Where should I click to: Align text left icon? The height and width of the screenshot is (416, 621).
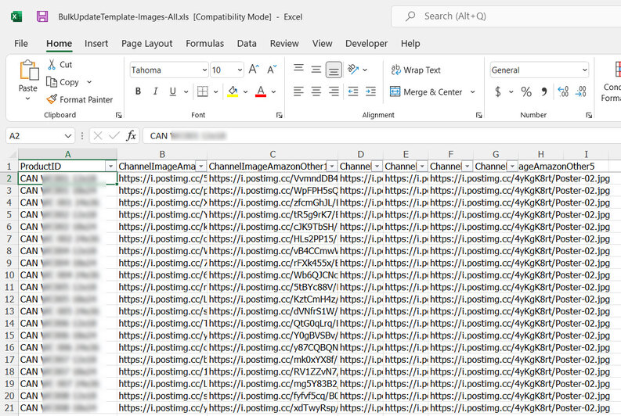298,91
